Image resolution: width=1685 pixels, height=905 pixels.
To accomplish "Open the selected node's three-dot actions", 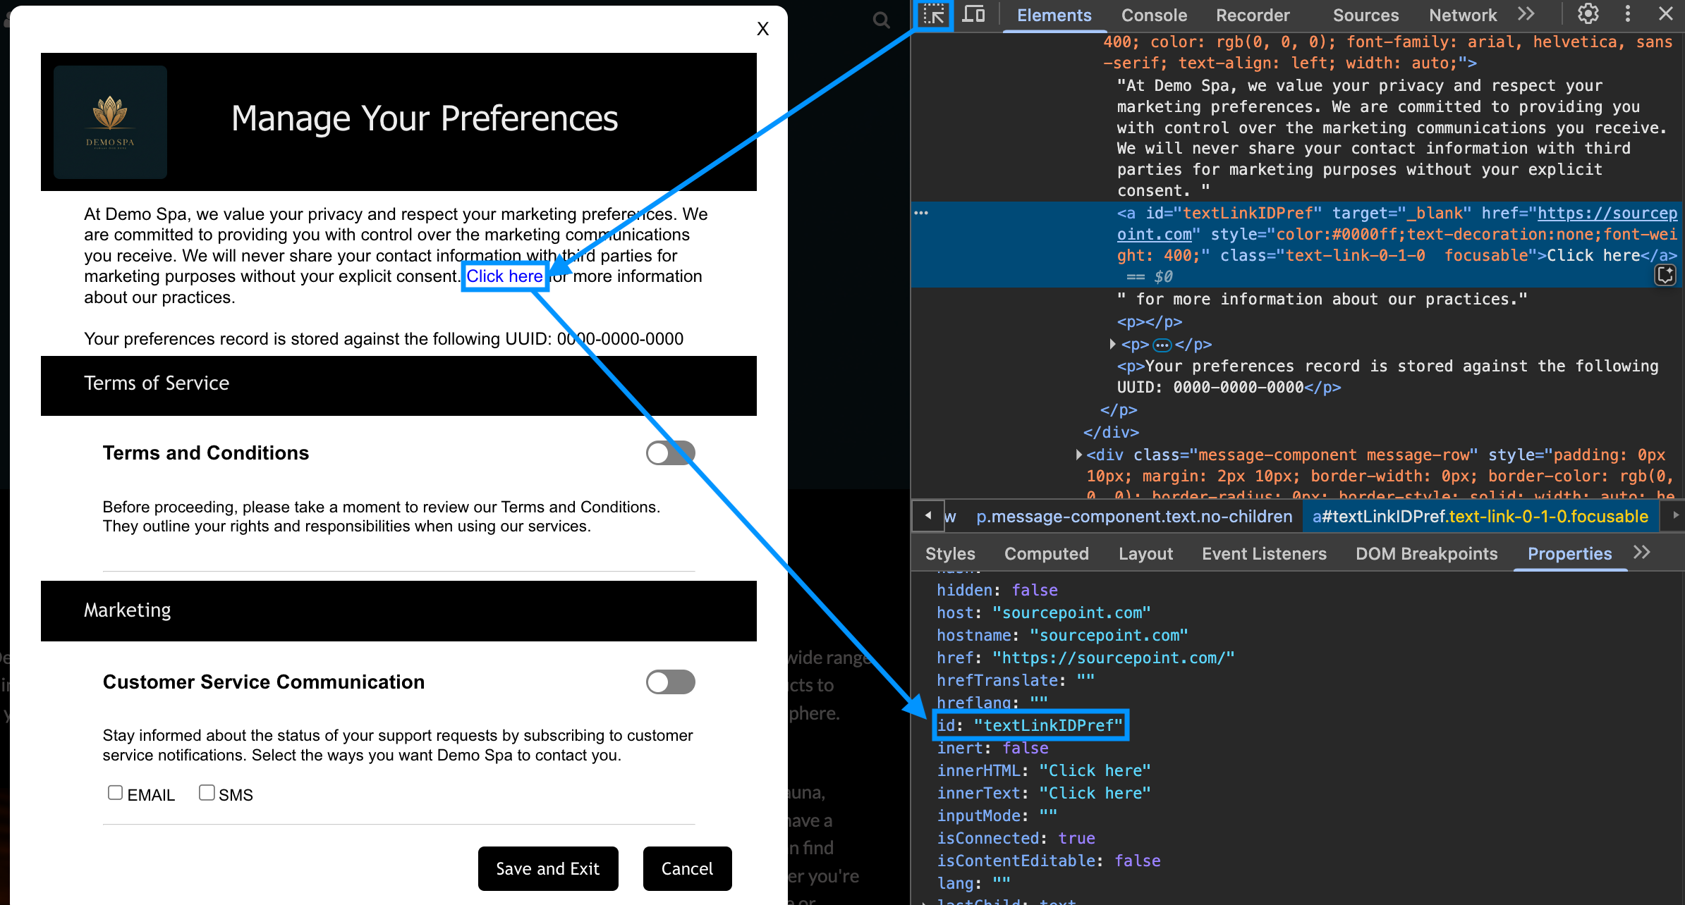I will pos(921,213).
